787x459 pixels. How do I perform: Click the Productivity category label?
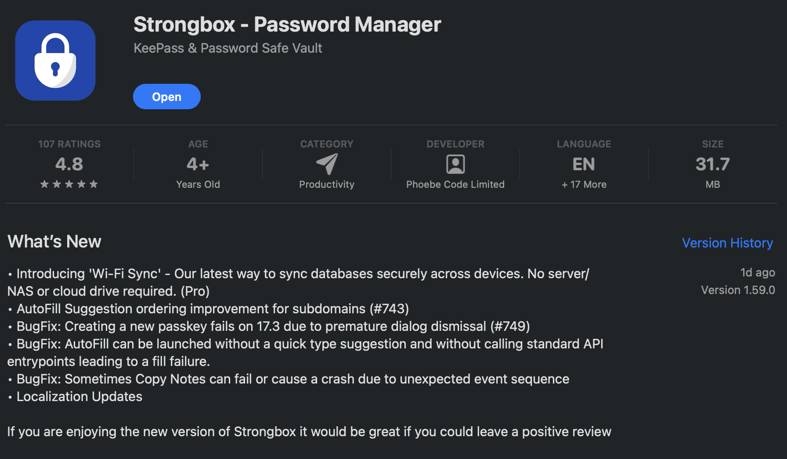(326, 184)
